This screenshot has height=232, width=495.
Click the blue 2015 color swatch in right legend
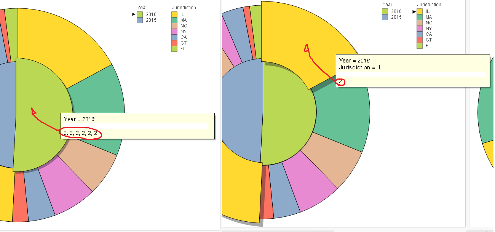coord(385,17)
